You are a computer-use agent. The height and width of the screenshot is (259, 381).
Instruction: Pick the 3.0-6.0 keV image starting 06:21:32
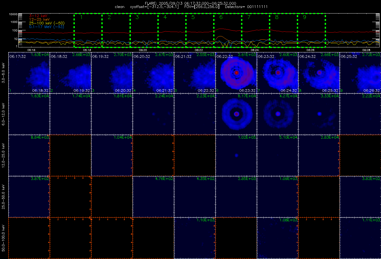[x=195, y=72]
